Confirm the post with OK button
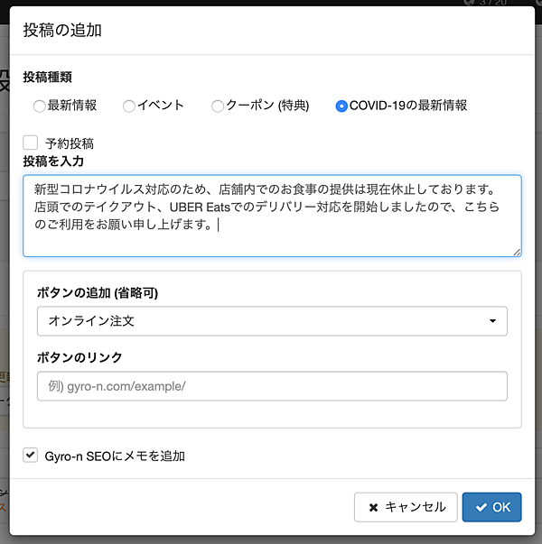 (491, 507)
